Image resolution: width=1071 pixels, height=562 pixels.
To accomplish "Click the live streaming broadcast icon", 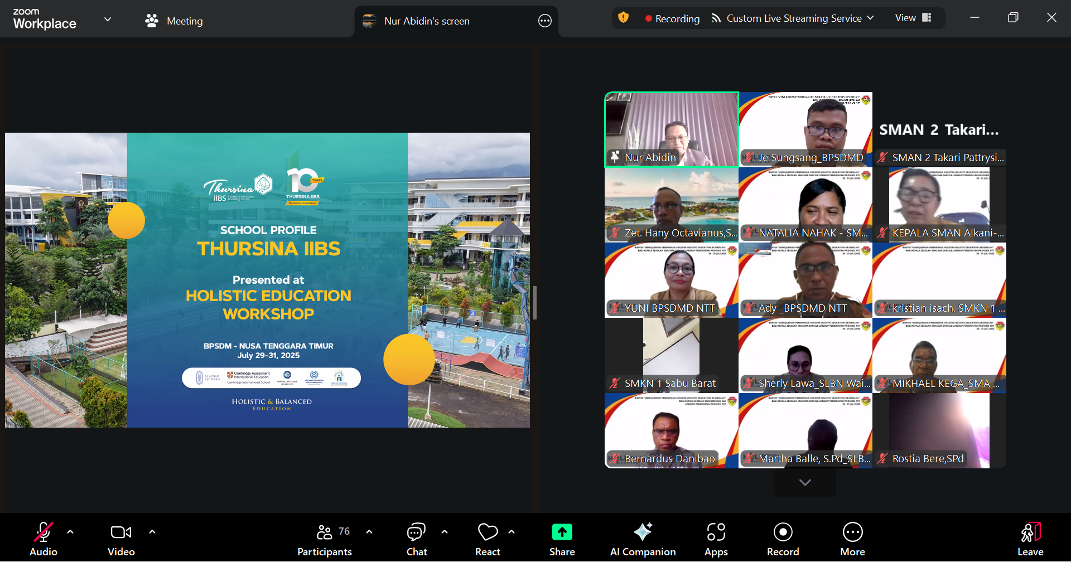I will 716,18.
